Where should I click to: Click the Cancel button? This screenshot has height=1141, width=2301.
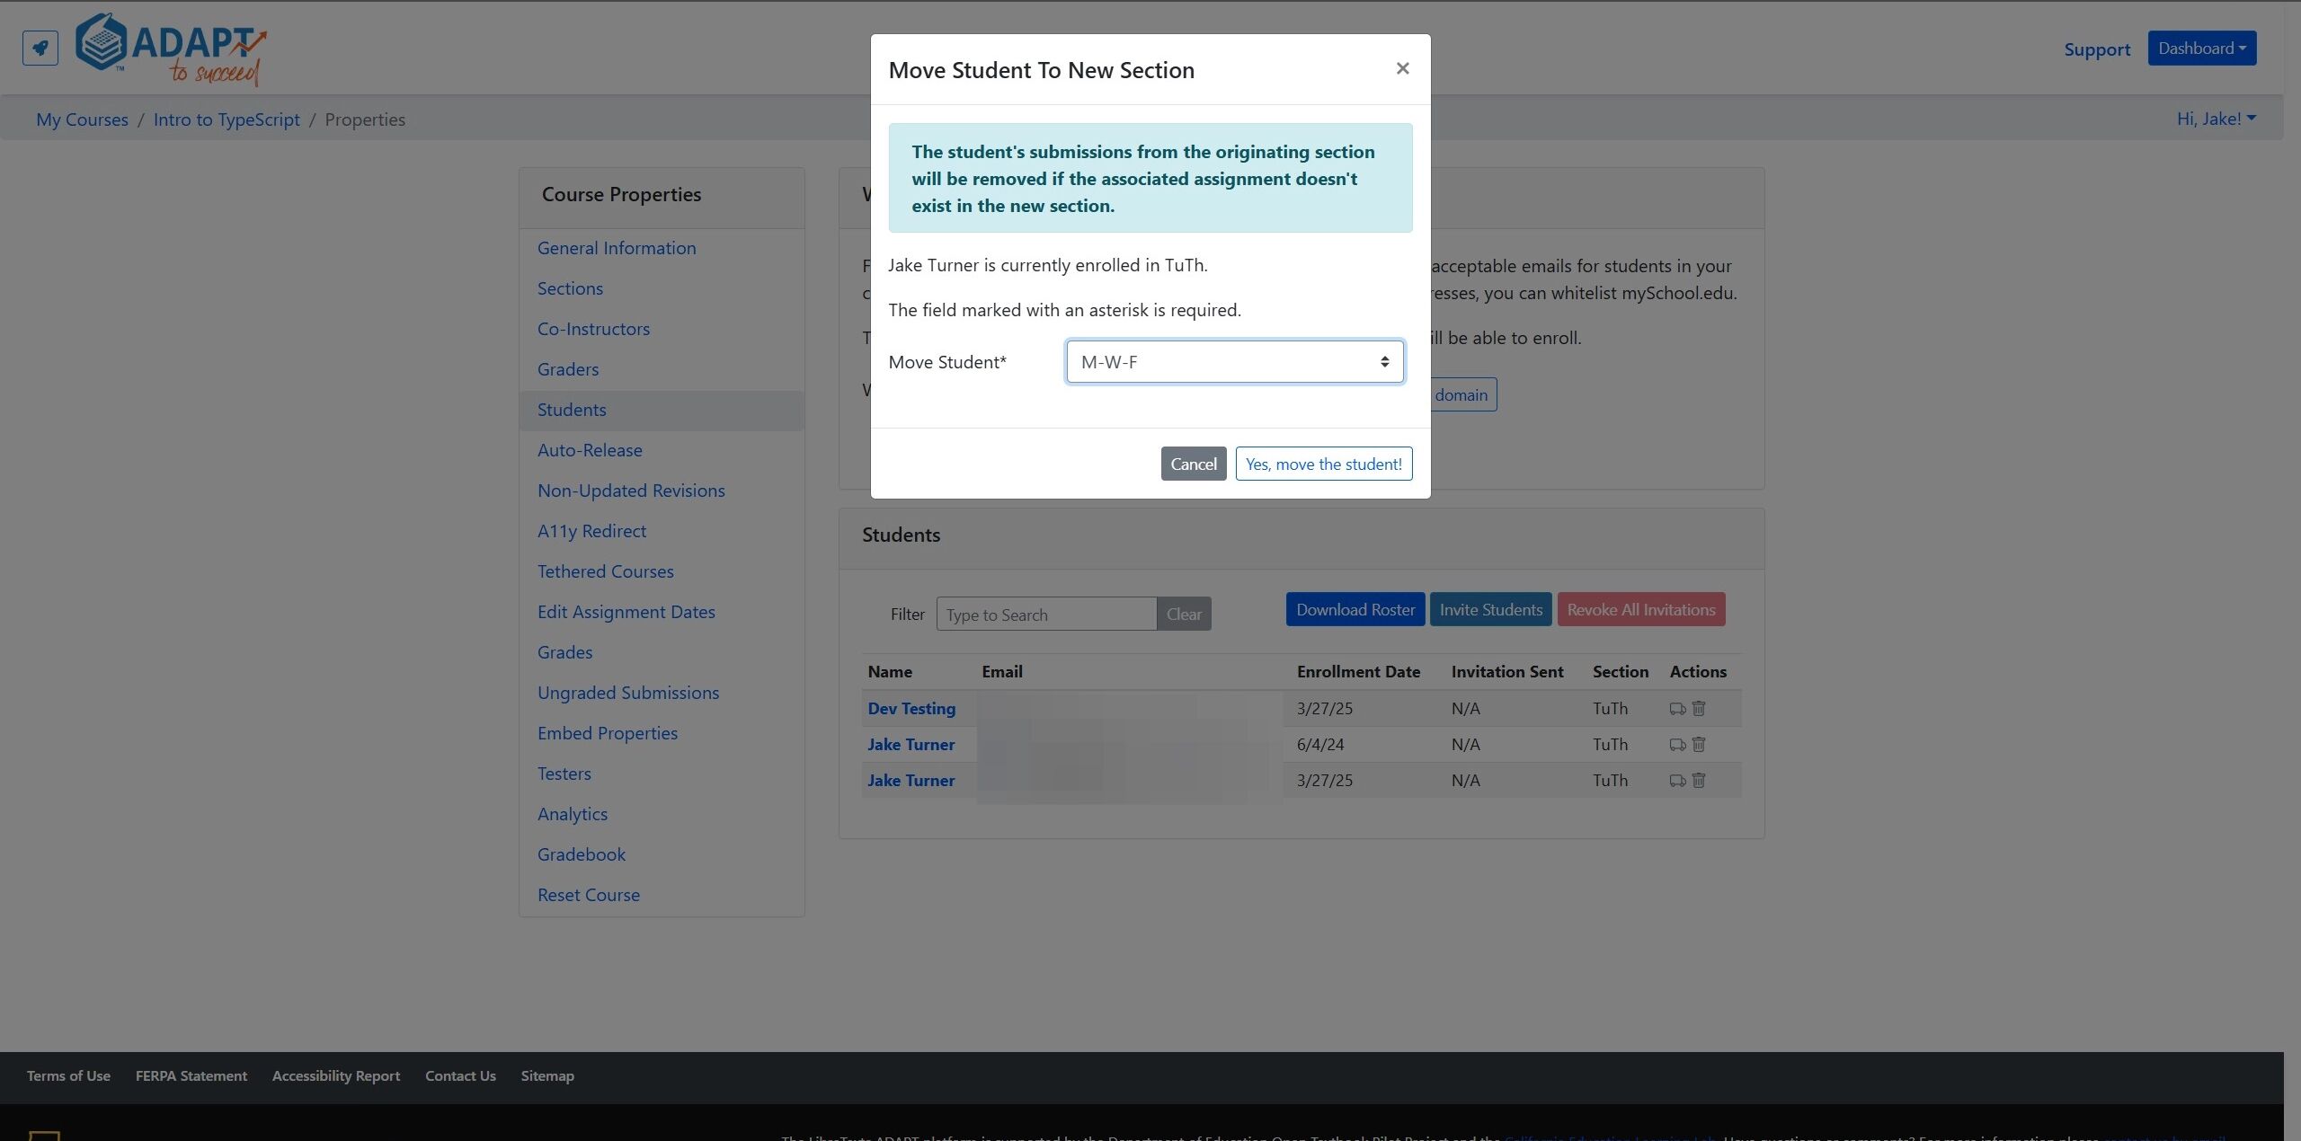(x=1193, y=464)
